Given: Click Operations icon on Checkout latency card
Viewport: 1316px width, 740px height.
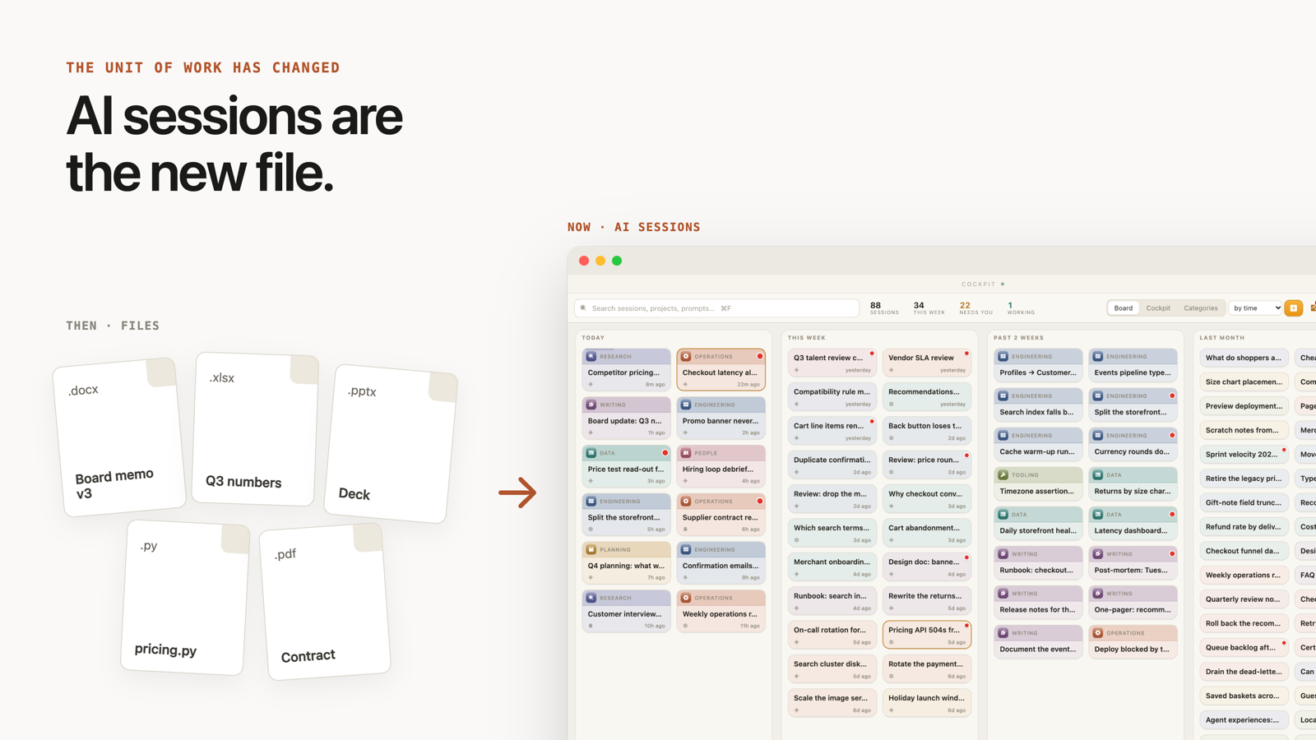Looking at the screenshot, I should [x=686, y=357].
